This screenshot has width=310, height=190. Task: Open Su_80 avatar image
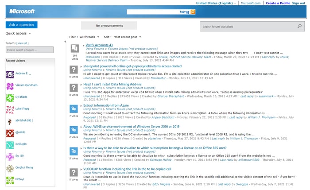tap(10, 157)
